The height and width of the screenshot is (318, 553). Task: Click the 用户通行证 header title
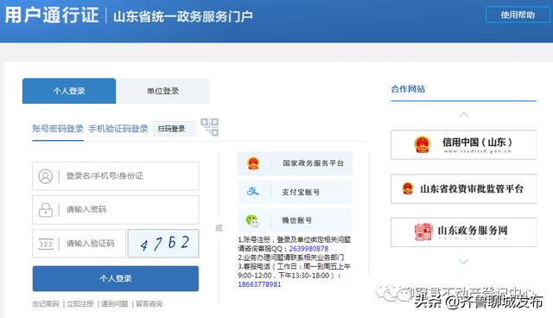coord(52,16)
